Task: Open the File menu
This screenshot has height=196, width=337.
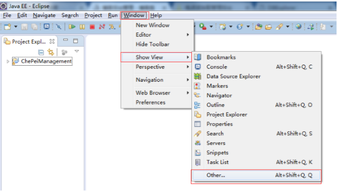Action: point(7,16)
